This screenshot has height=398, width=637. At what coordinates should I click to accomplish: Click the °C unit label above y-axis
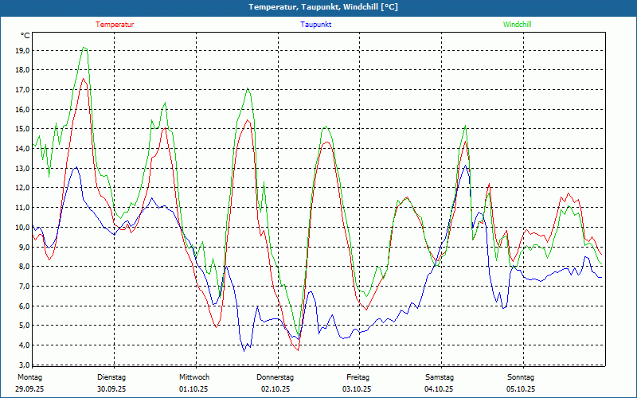click(25, 36)
